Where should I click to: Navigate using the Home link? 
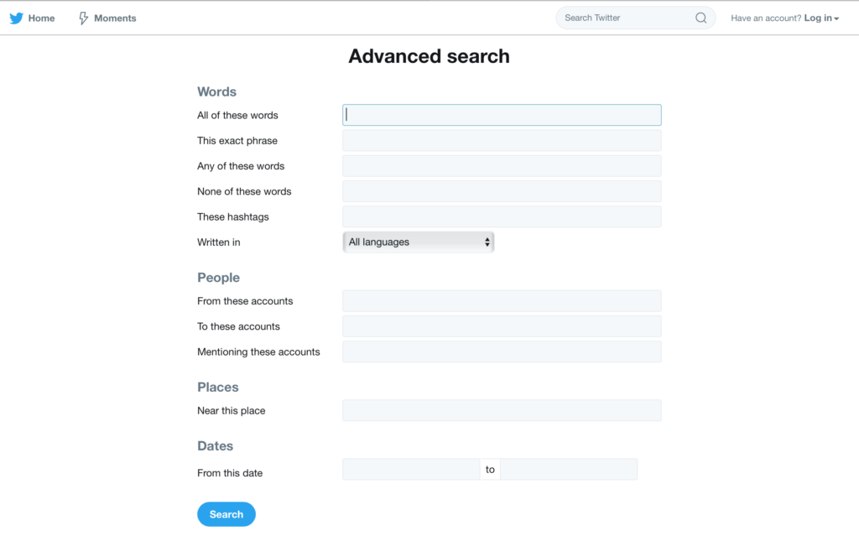click(x=40, y=18)
